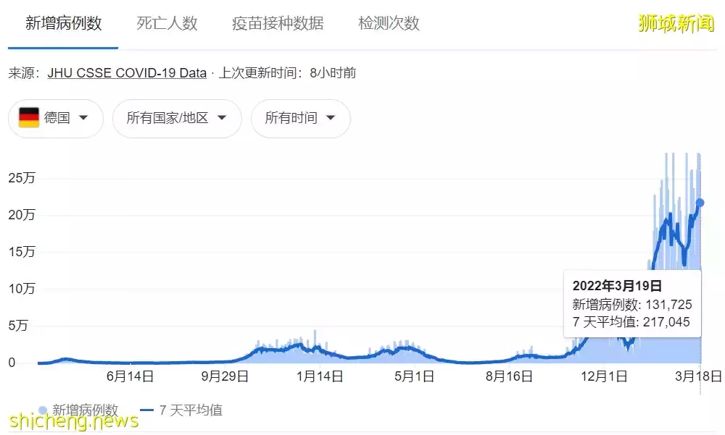Click the highlighted data point on the chart
This screenshot has height=435, width=725.
700,203
